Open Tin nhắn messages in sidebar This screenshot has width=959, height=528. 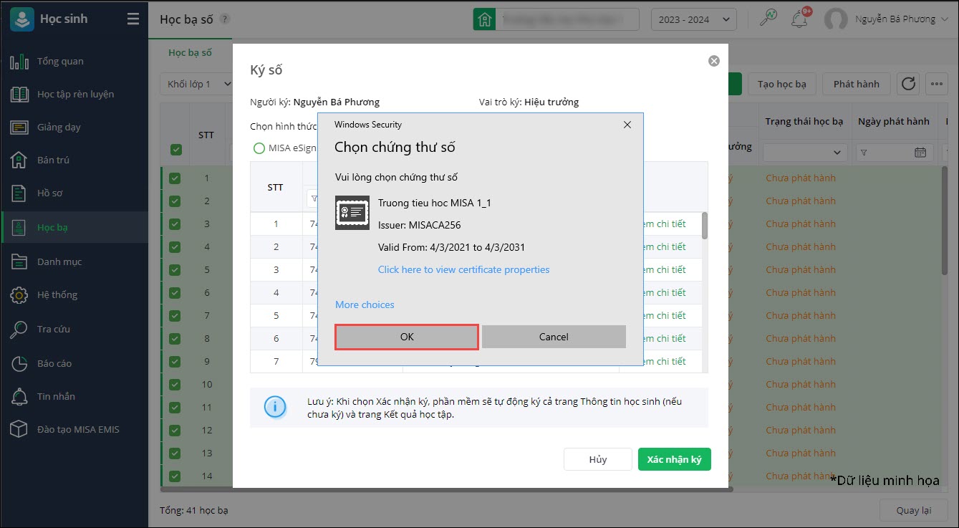[x=74, y=397]
